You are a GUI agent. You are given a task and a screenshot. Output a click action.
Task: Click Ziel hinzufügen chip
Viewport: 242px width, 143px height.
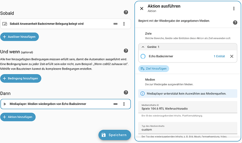pos(154,69)
